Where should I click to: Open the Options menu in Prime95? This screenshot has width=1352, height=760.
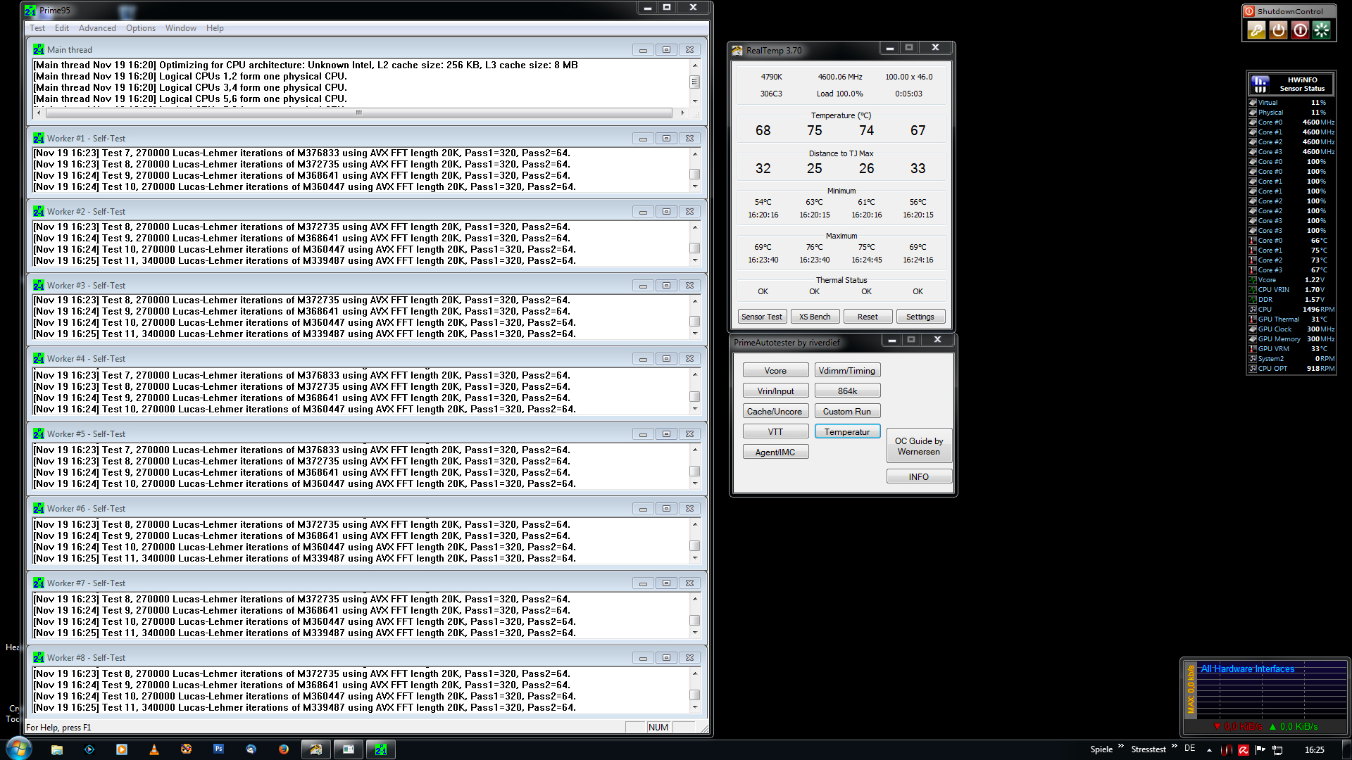point(141,28)
